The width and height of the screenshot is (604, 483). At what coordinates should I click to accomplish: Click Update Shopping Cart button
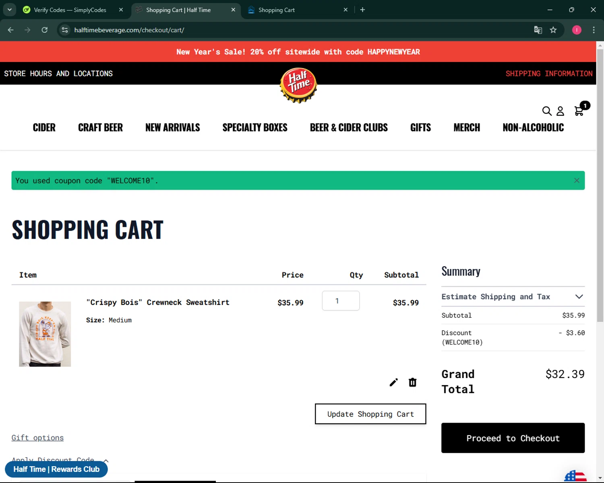(370, 414)
